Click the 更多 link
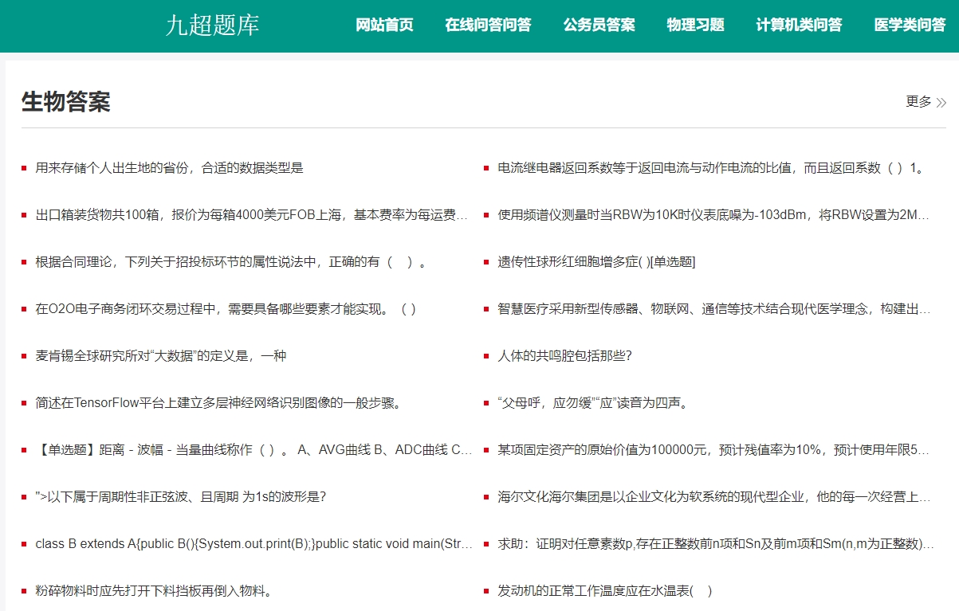This screenshot has height=611, width=959. [x=918, y=102]
